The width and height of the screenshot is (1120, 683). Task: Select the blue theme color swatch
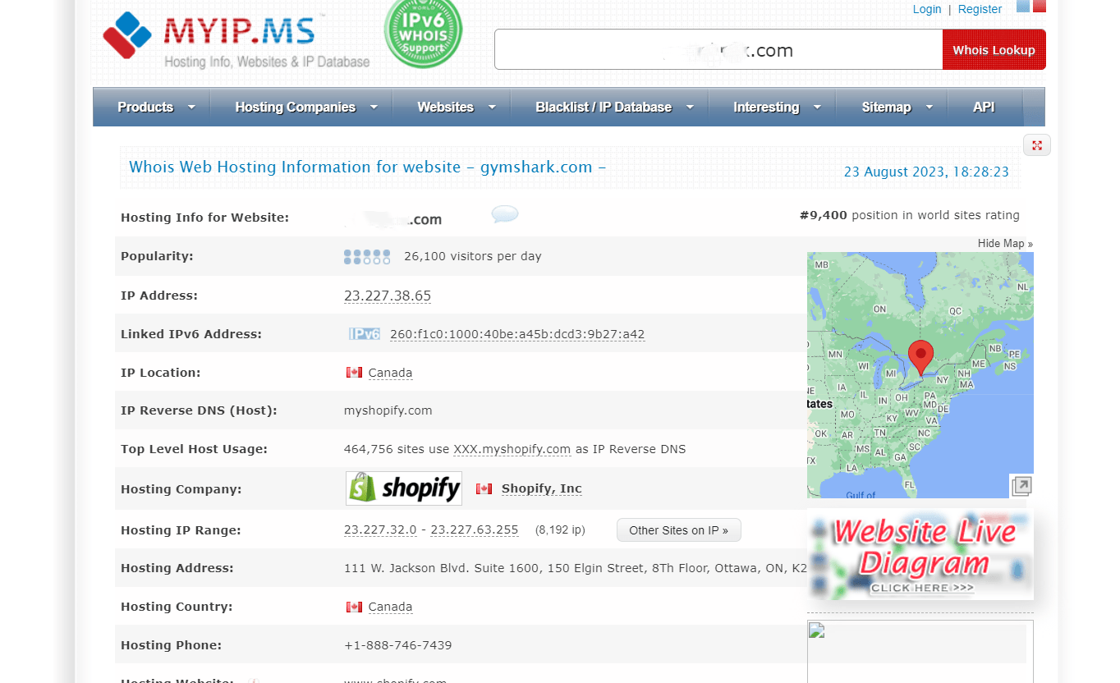click(1023, 6)
